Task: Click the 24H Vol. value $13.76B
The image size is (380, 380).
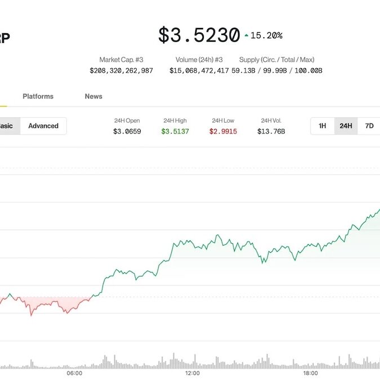Action: (271, 132)
